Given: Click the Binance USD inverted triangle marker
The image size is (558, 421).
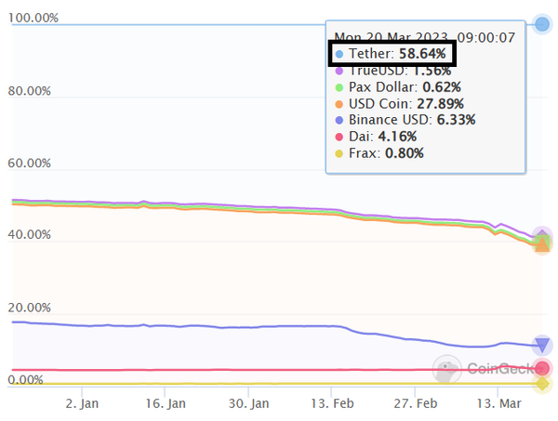Looking at the screenshot, I should tap(542, 346).
